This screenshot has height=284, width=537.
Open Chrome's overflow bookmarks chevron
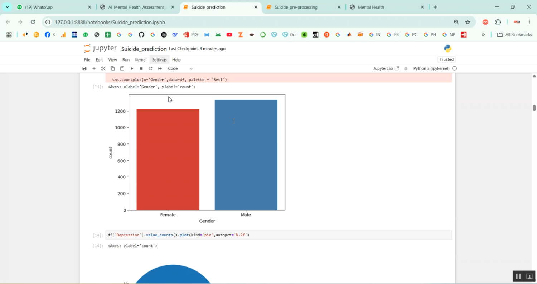pyautogui.click(x=483, y=34)
